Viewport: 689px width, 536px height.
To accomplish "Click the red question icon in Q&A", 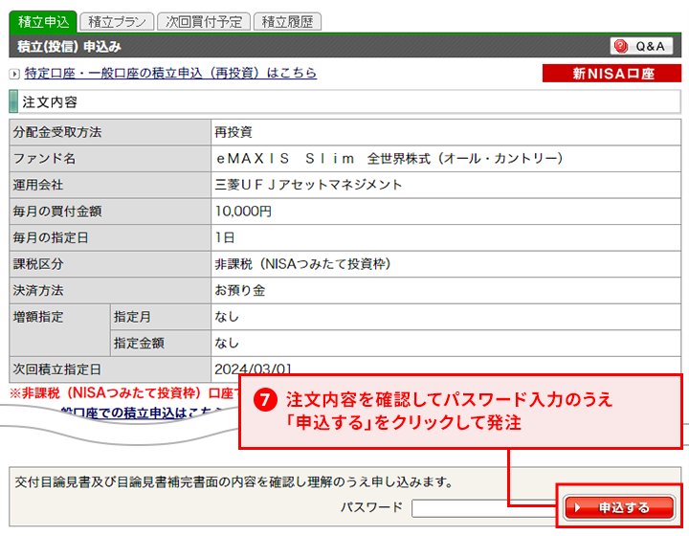I will pyautogui.click(x=621, y=46).
